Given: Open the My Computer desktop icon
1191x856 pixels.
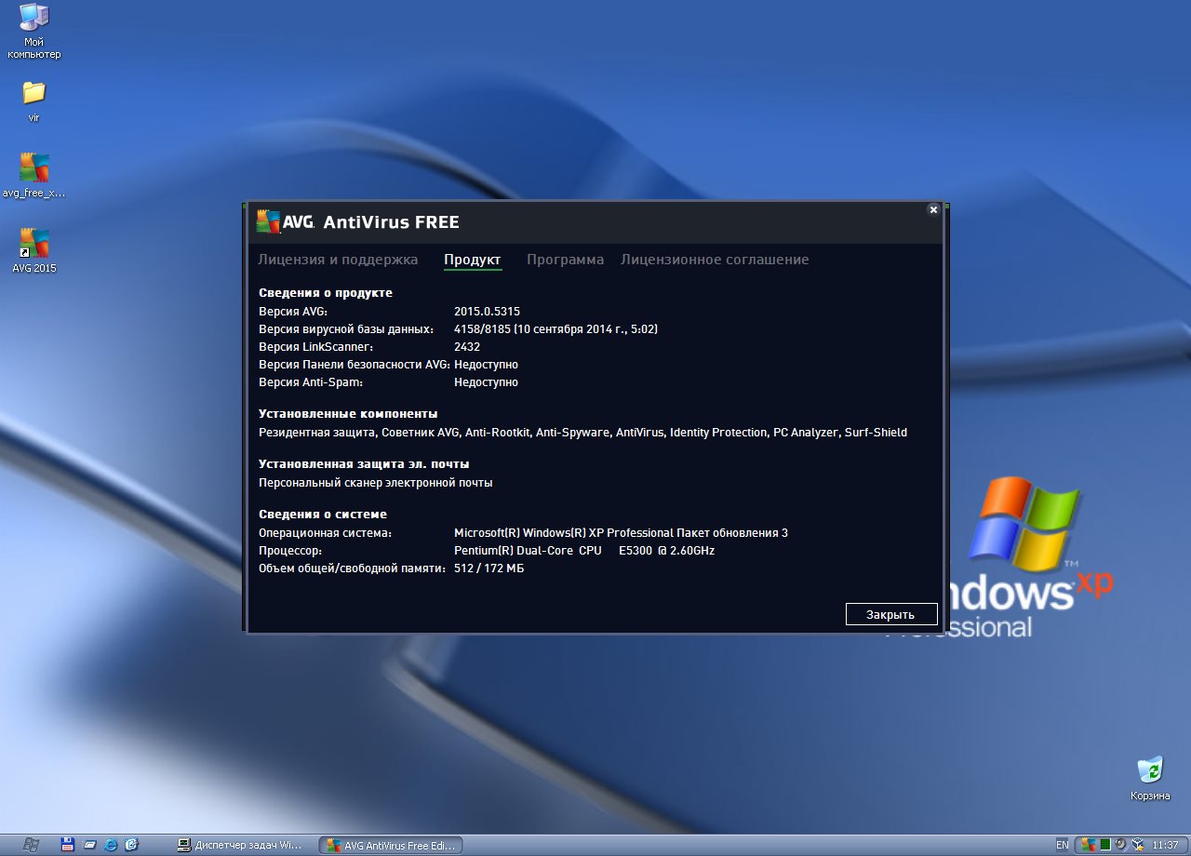Looking at the screenshot, I should pos(34,32).
